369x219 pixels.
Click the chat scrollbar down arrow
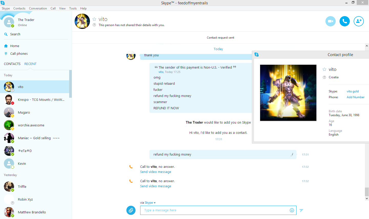pyautogui.click(x=367, y=198)
